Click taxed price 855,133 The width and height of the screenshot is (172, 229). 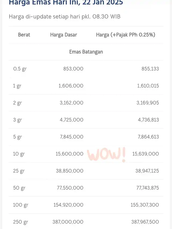click(150, 69)
